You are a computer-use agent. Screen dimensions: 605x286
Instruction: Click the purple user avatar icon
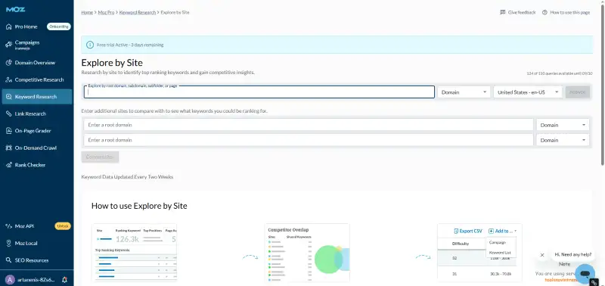11,279
